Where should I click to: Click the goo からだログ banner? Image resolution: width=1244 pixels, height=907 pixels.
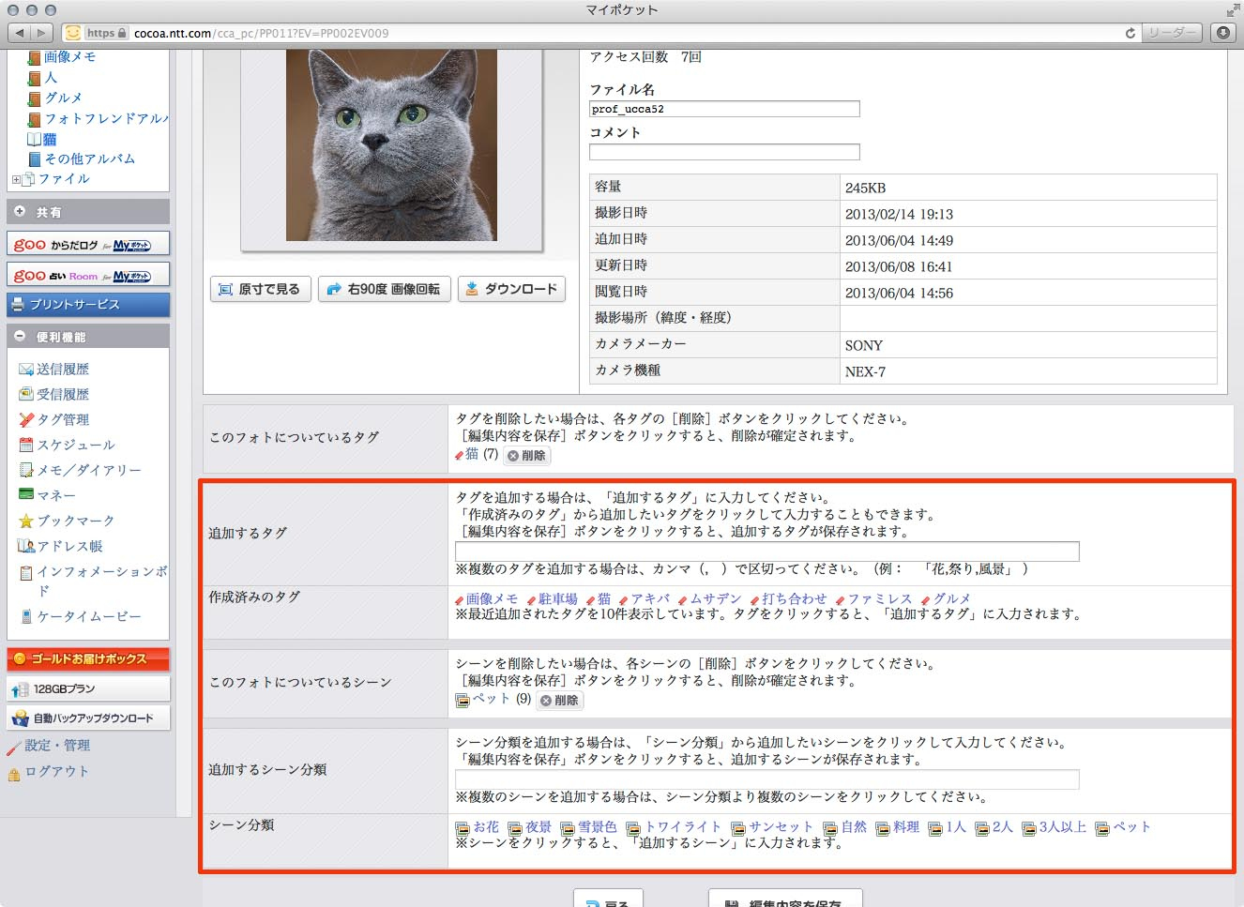pos(87,243)
